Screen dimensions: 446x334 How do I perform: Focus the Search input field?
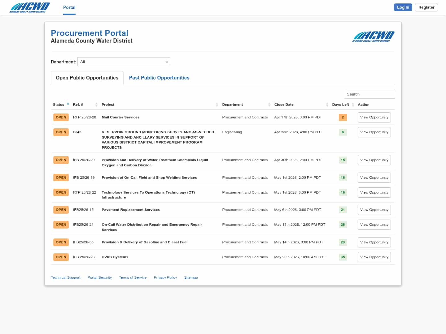pyautogui.click(x=369, y=94)
